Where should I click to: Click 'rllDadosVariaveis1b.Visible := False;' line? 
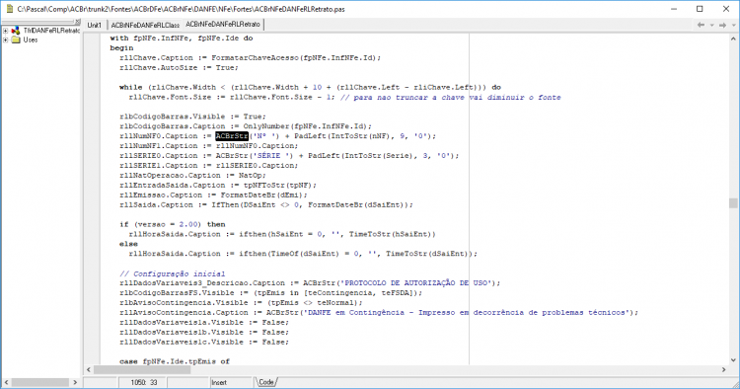click(x=204, y=333)
